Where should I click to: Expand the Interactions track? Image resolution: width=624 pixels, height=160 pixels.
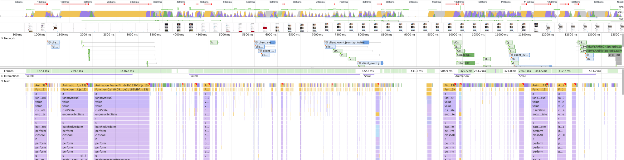click(x=2, y=76)
